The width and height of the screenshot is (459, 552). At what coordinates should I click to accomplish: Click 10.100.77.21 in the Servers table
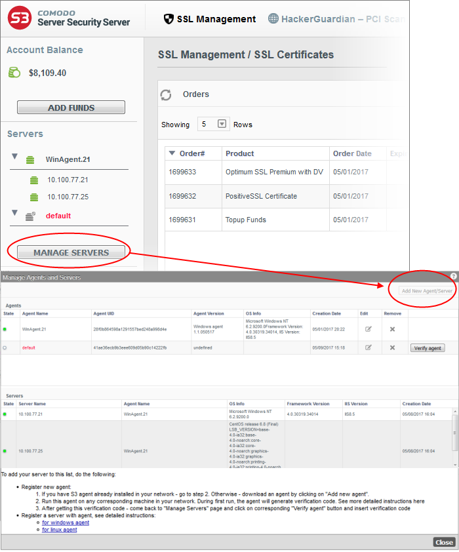30,414
